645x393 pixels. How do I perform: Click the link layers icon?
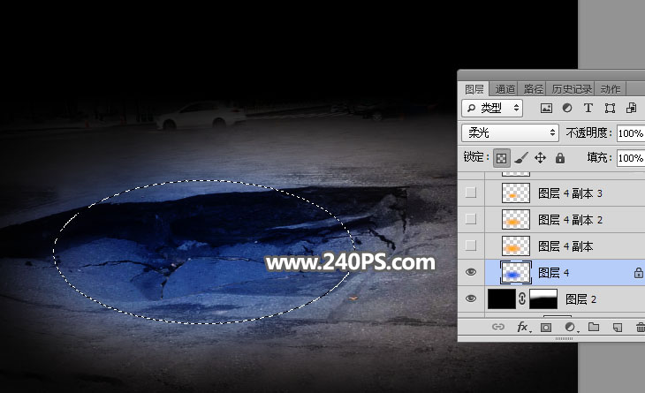(498, 328)
